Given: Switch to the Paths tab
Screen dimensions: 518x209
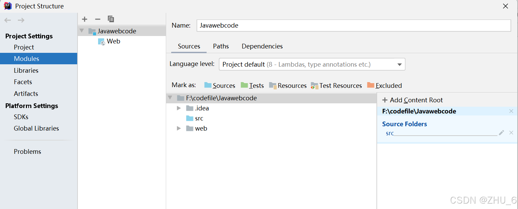Looking at the screenshot, I should point(221,46).
